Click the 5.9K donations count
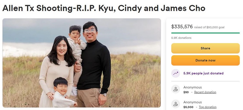The height and width of the screenshot is (110, 243). coord(181,38)
